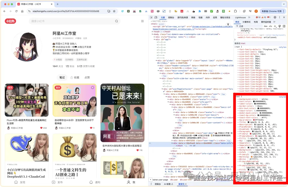Switch to the 网络 DevTools panel
This screenshot has height=187, width=288.
pyautogui.click(x=193, y=17)
